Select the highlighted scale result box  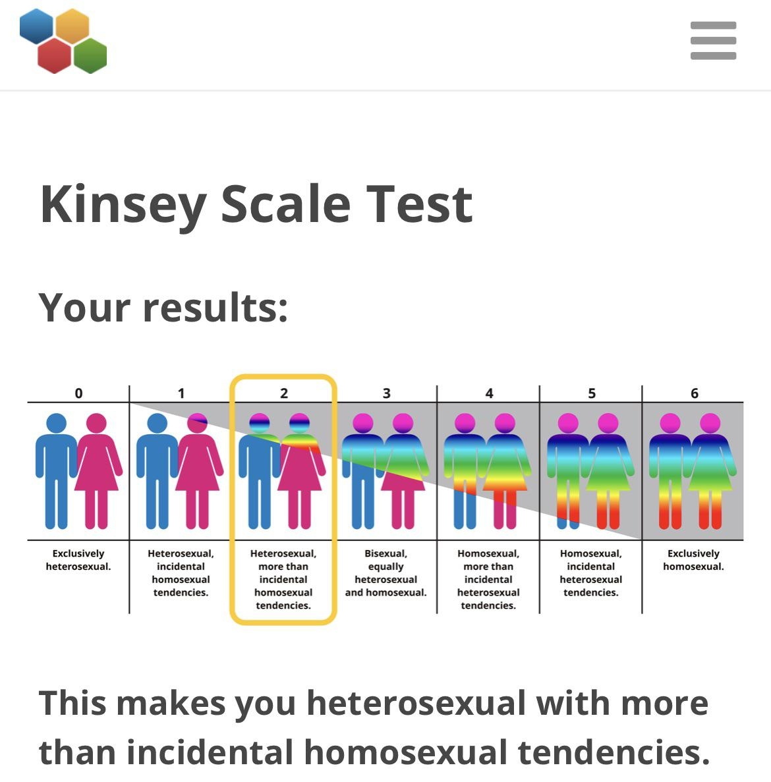click(x=285, y=497)
